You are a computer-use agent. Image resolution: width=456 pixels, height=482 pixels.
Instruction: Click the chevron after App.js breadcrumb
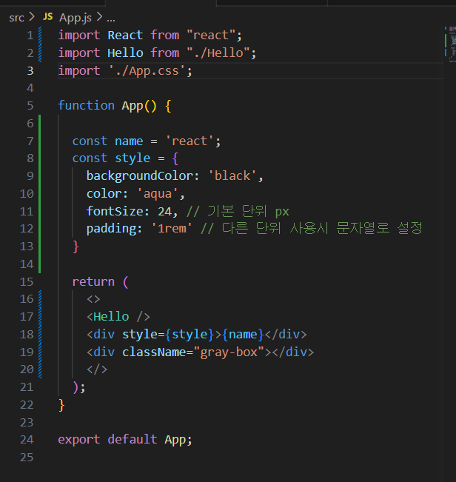coord(99,17)
